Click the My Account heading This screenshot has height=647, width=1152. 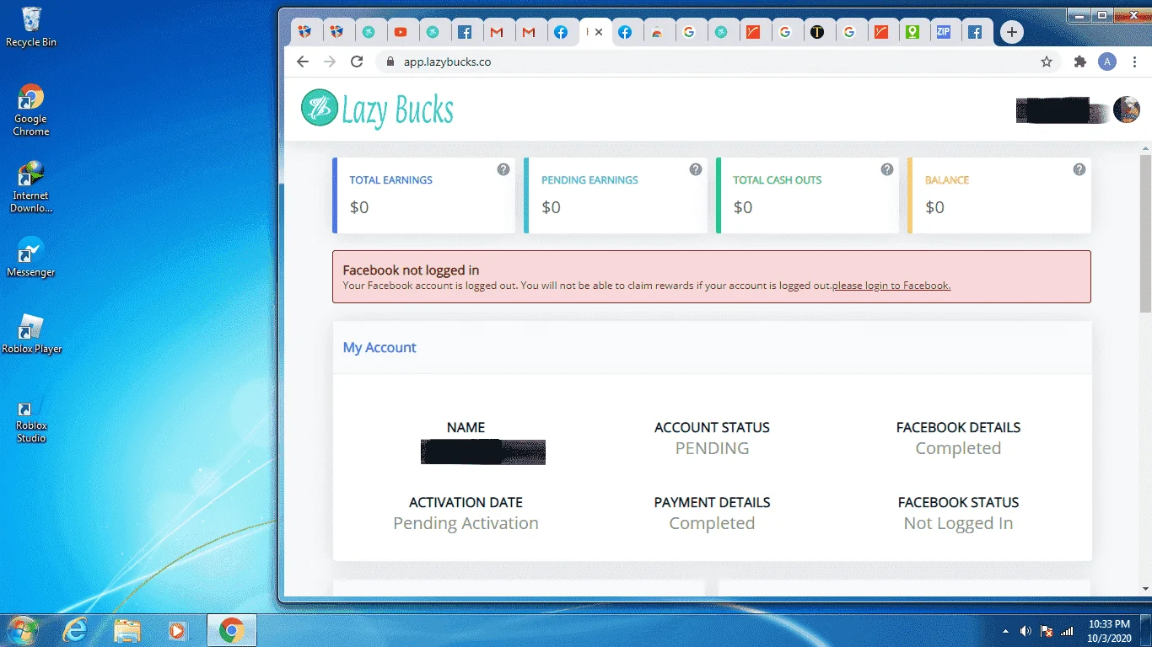click(x=380, y=347)
